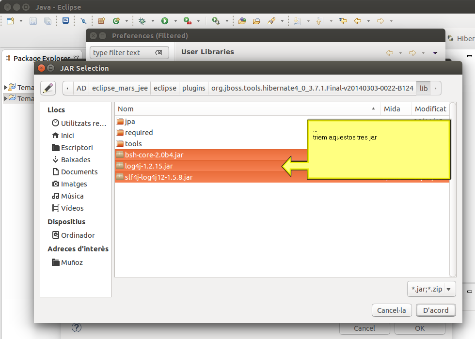This screenshot has height=339, width=475.
Task: Open the New file dropdown arrow
Action: click(21, 21)
